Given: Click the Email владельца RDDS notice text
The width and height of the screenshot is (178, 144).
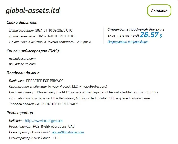Looking at the screenshot, I should point(83,95).
